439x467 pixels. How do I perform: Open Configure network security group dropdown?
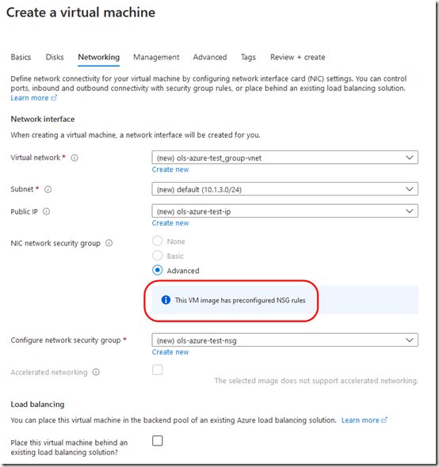284,340
